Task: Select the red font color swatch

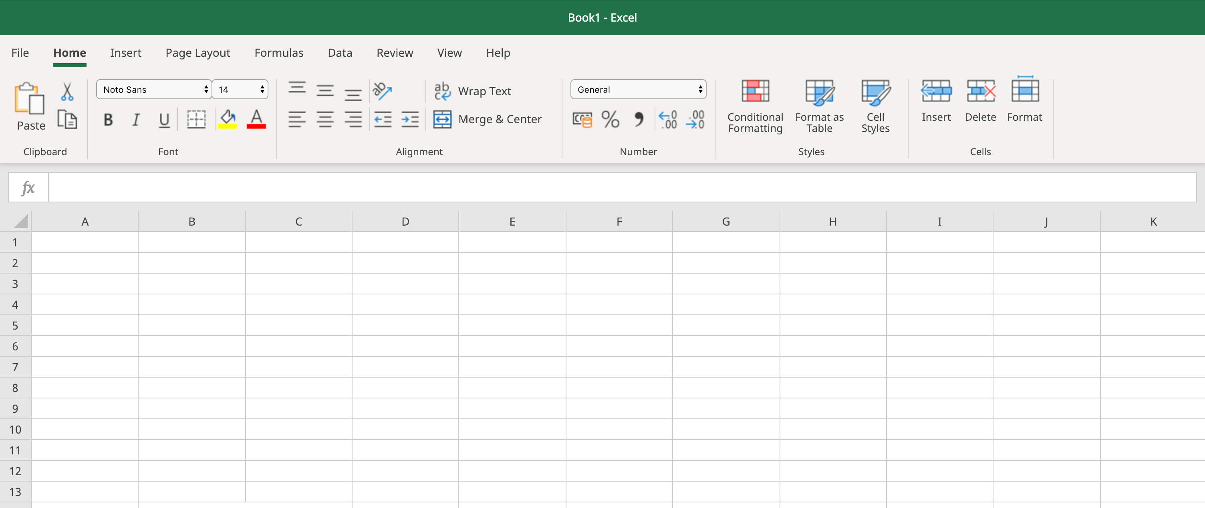Action: coord(256,119)
